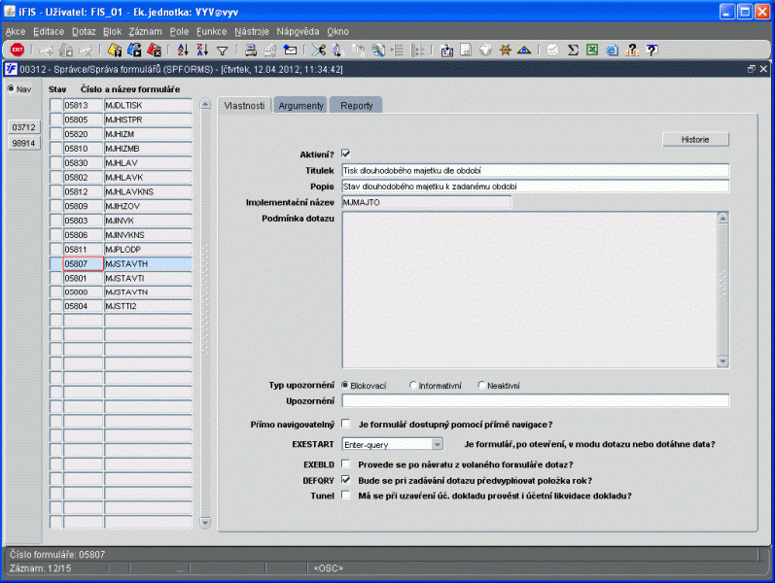
Task: Uncheck the DEFQRY checkbox
Action: 346,480
